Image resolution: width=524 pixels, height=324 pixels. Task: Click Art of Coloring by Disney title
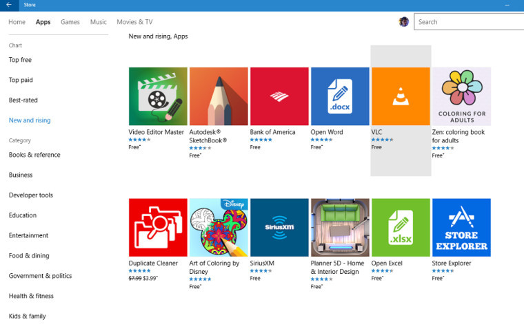[214, 268]
